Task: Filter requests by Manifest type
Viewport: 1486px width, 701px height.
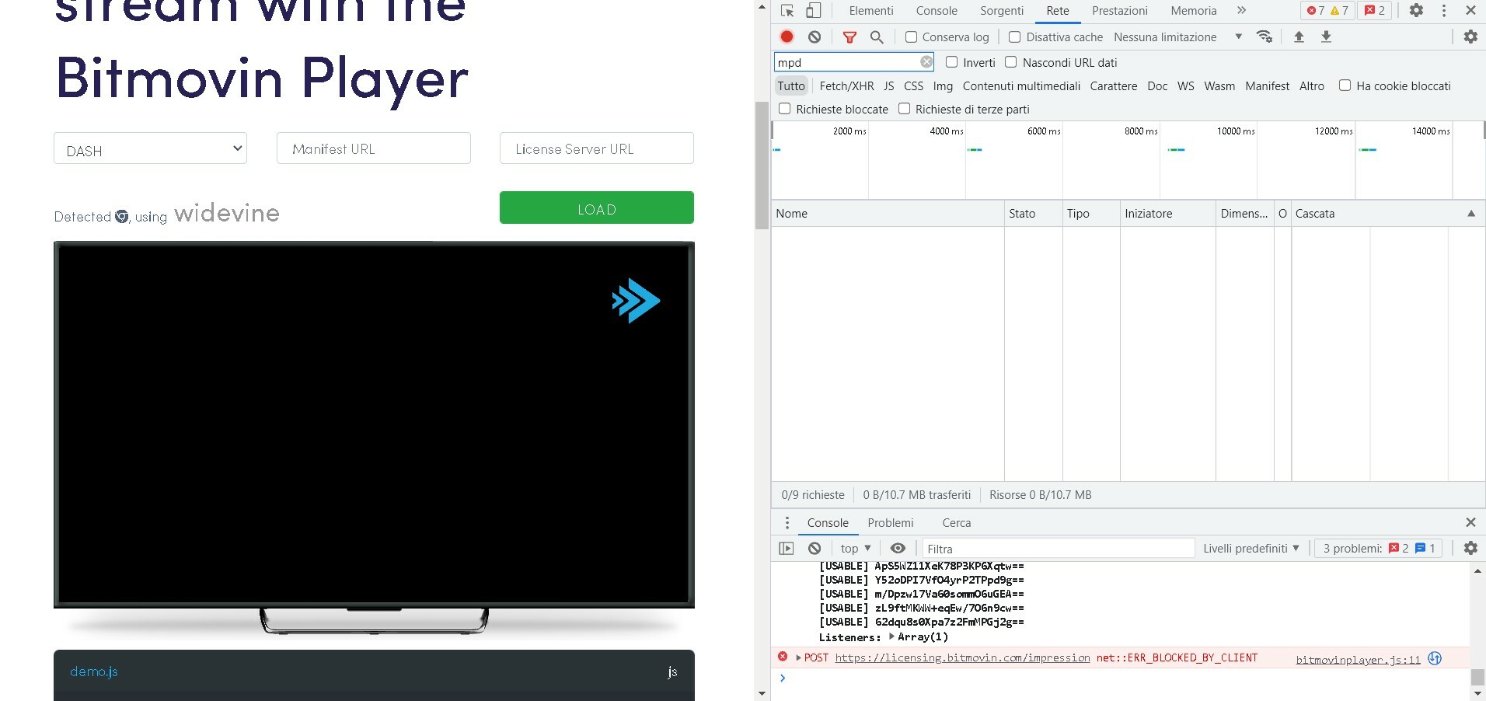Action: [1267, 86]
